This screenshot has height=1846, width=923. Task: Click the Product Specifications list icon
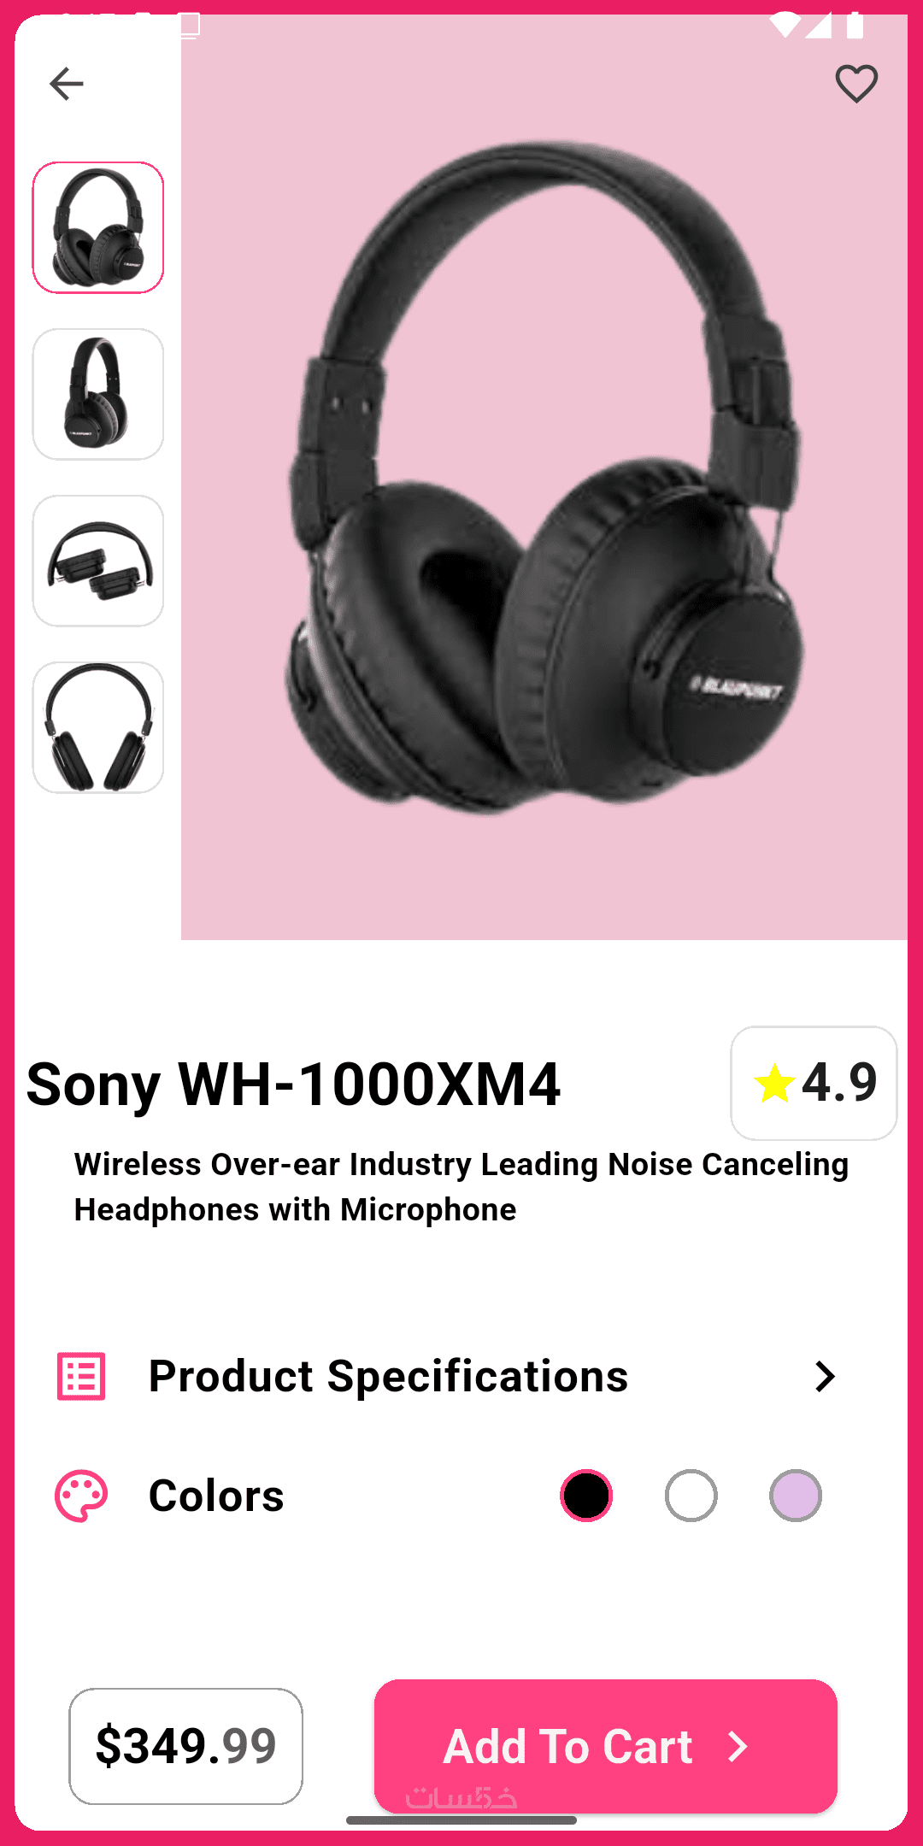[x=81, y=1376]
